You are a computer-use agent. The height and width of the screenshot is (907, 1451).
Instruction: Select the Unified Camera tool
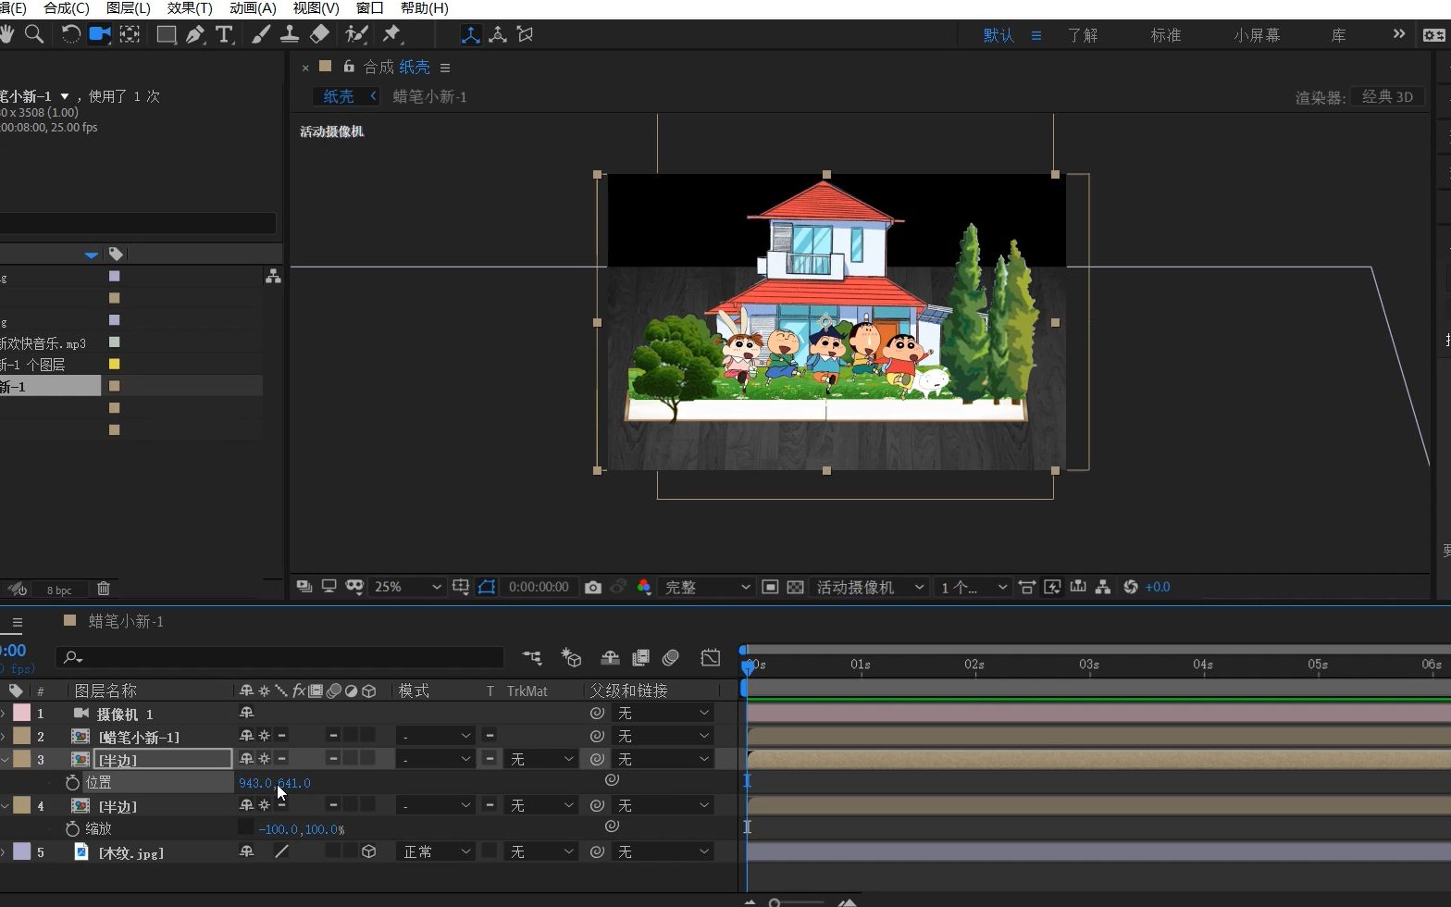99,34
